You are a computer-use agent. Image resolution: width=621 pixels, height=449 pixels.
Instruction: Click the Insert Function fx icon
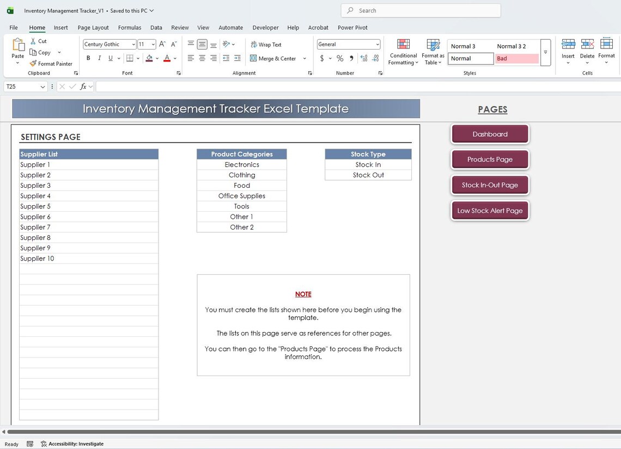(83, 86)
